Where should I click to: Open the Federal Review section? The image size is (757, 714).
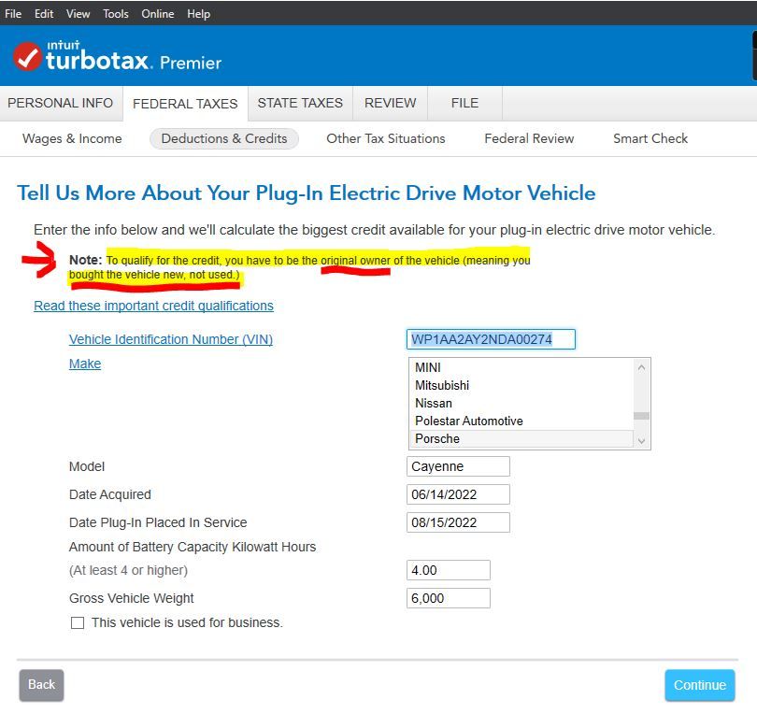[529, 138]
